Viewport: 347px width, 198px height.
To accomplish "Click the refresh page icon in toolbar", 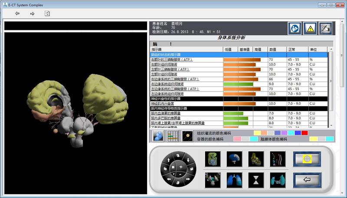I will point(47,13).
